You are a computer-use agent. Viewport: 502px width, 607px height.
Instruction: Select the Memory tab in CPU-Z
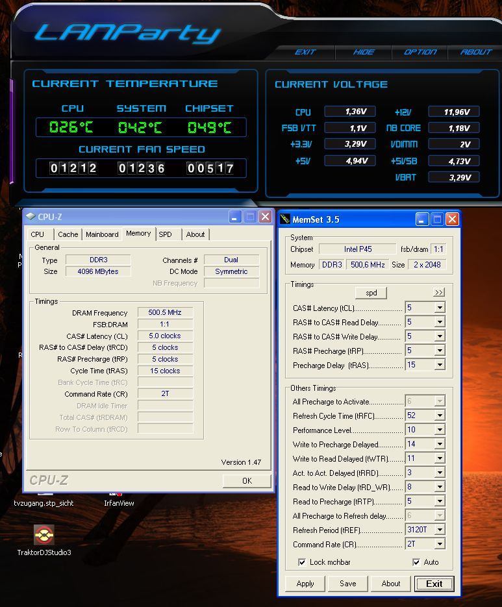click(x=138, y=234)
